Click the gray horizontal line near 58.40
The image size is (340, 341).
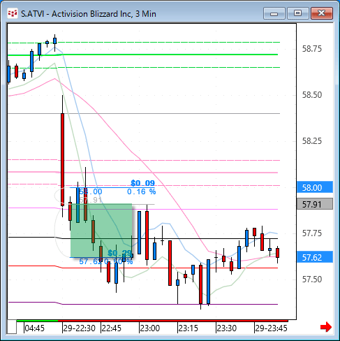144,113
